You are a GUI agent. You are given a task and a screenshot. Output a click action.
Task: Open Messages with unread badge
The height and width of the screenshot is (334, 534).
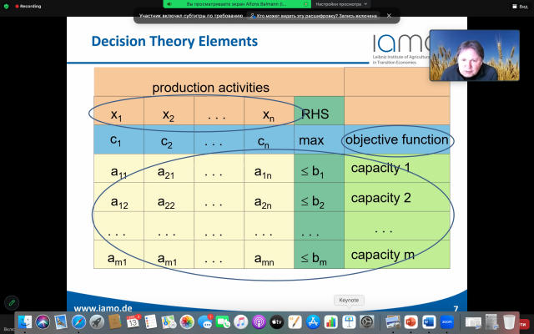204,322
